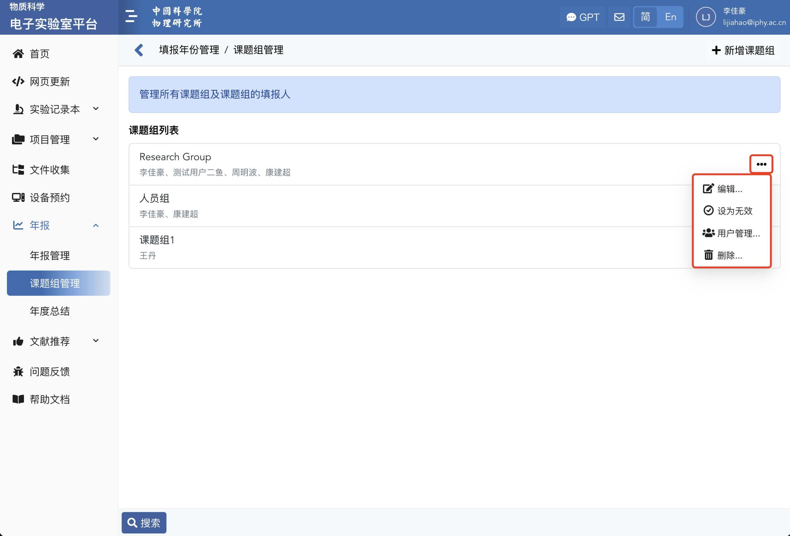This screenshot has height=536, width=790.
Task: Click members line of Research Group
Action: click(215, 172)
